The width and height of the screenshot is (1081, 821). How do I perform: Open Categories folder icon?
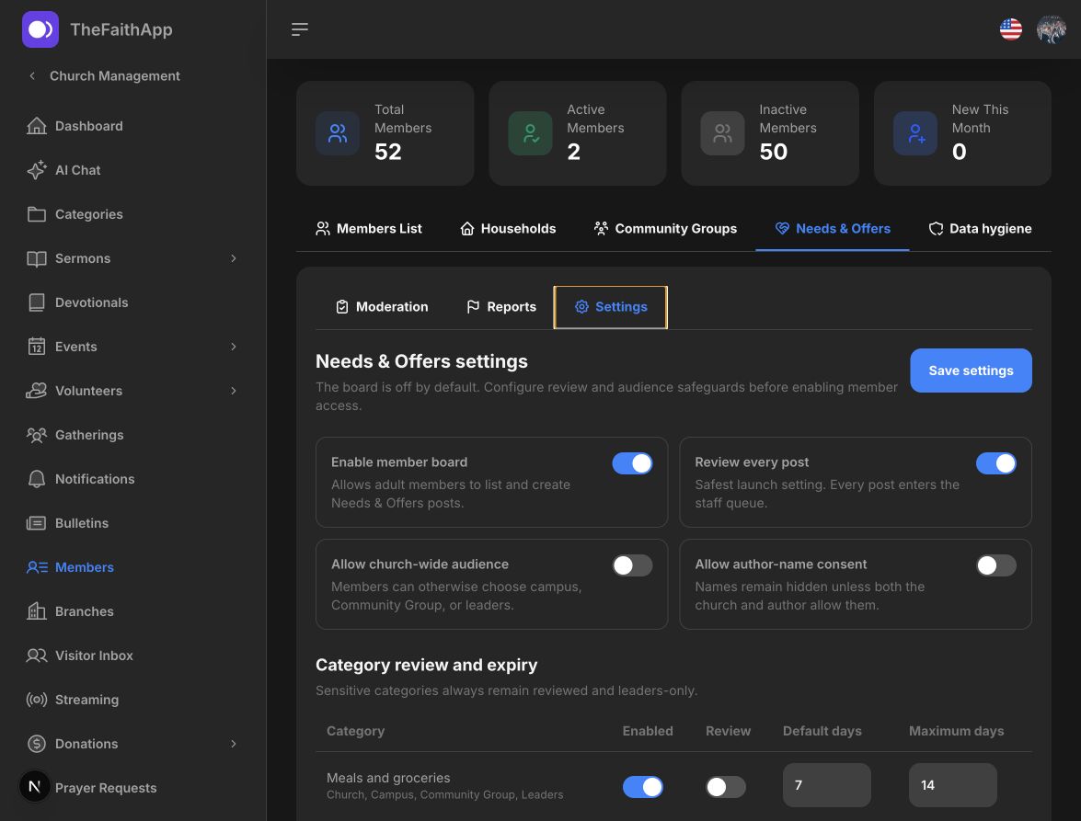(x=37, y=214)
